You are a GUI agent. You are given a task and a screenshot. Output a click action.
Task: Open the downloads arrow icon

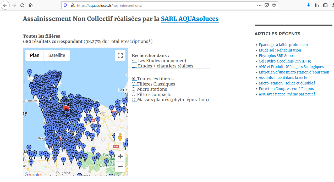point(309,5)
